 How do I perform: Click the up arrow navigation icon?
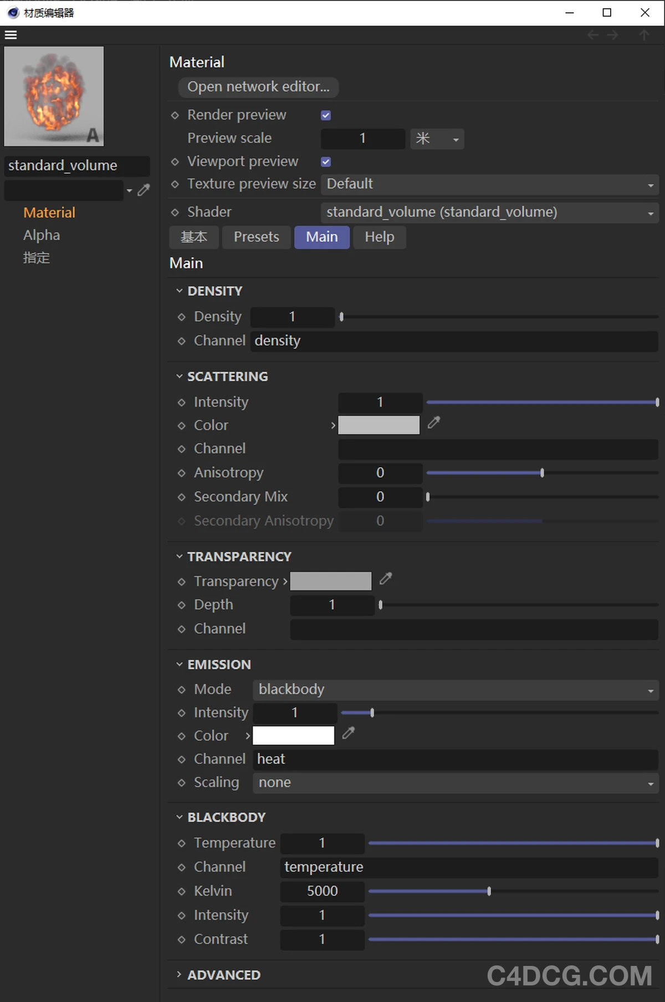[643, 36]
